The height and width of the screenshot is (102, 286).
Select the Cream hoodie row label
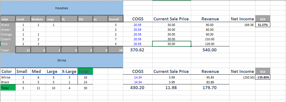point(8,39)
